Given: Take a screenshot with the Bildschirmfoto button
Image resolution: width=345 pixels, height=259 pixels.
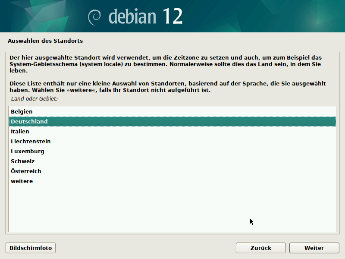Looking at the screenshot, I should click(x=30, y=248).
